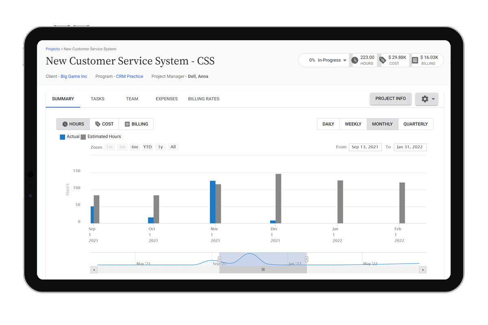Open the Billing Rates tab
Viewport: 488px width, 325px height.
tap(204, 99)
